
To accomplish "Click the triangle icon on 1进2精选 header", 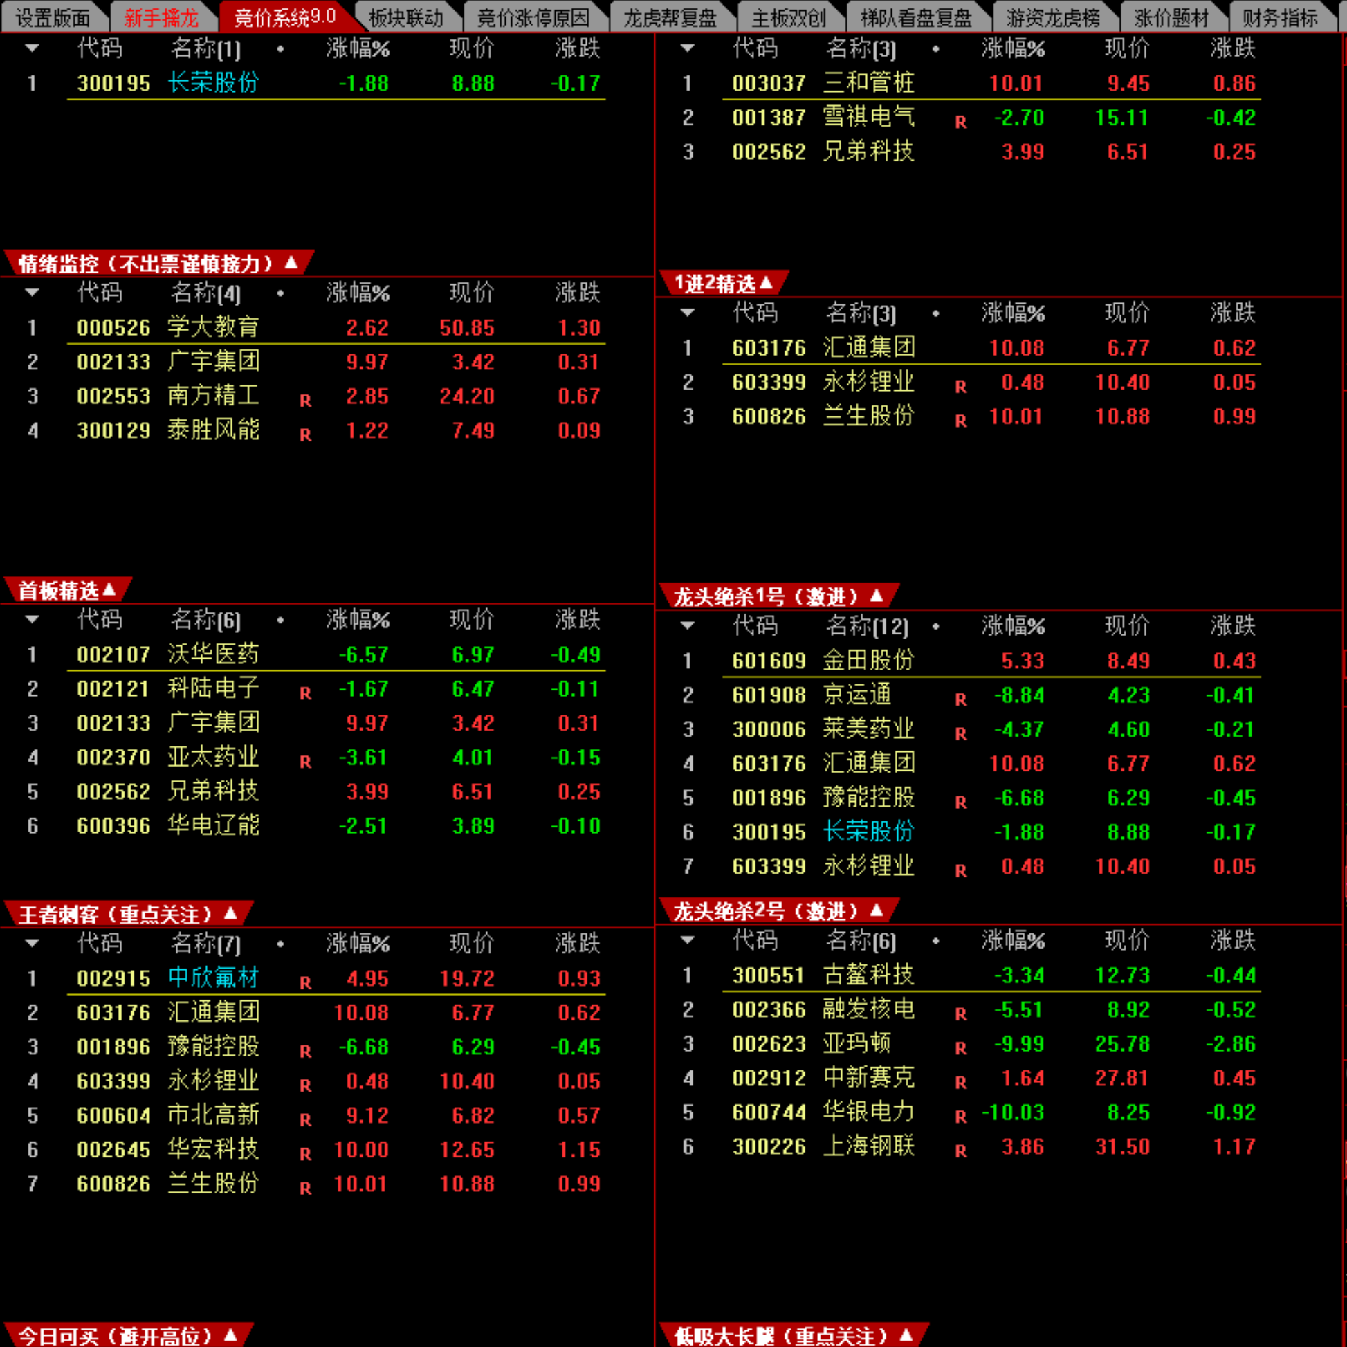I will click(767, 282).
